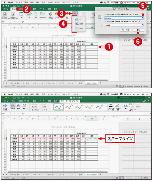Open Pictures dropdown arrow in upper window ribbon
The height and width of the screenshot is (181, 152).
31,14
